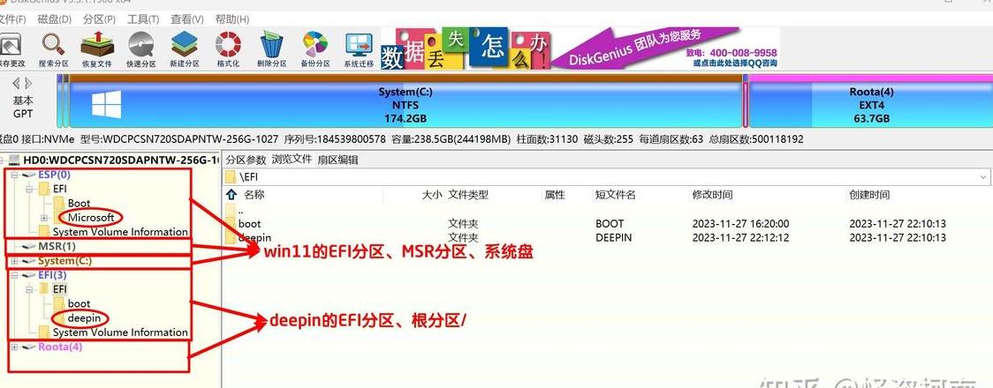Select the HD0:WDCPCSN720SDAPNTW disk in tree
This screenshot has height=388, width=993.
pos(121,160)
